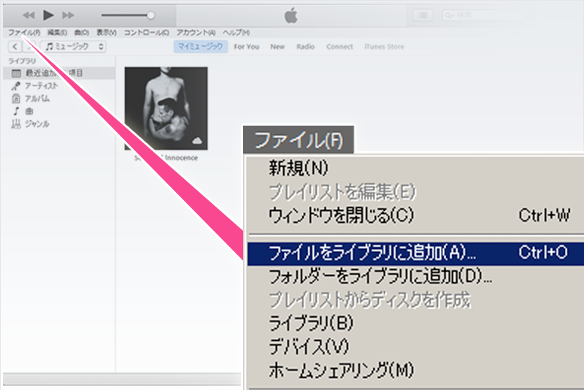Focus the search field at top right
The width and height of the screenshot is (584, 390).
coord(484,15)
